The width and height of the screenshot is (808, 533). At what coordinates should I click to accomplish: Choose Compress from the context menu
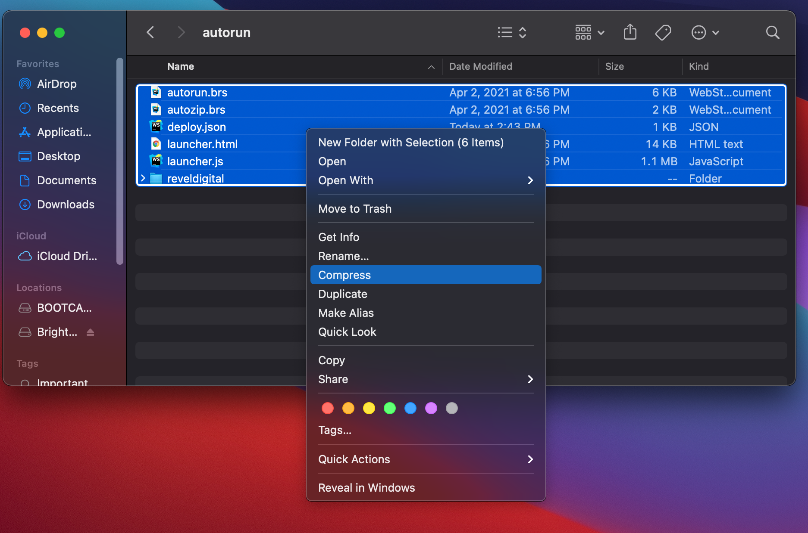click(x=344, y=275)
